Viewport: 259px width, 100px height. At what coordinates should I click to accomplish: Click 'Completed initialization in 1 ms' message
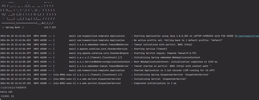pos(155,83)
